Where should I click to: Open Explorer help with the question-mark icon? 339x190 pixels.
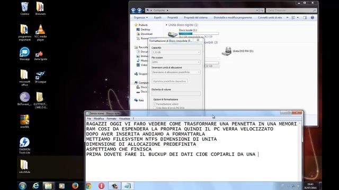tap(313, 17)
